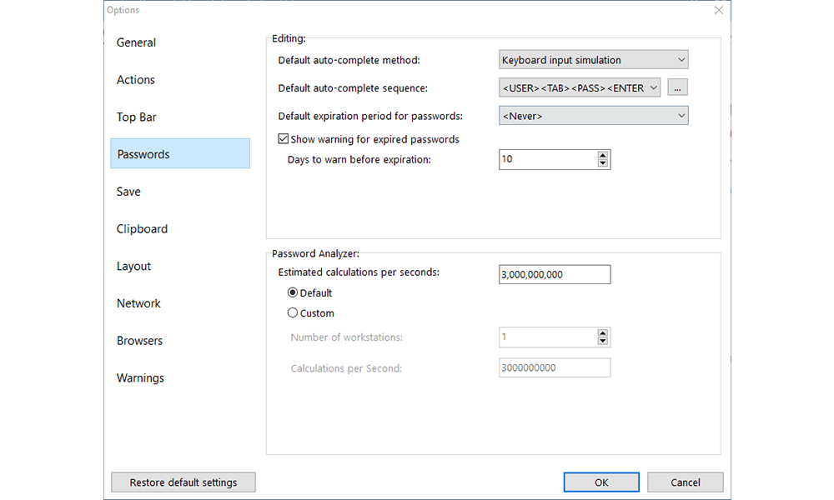The image size is (834, 500).
Task: Increase days to warn with up arrow
Action: pyautogui.click(x=603, y=155)
